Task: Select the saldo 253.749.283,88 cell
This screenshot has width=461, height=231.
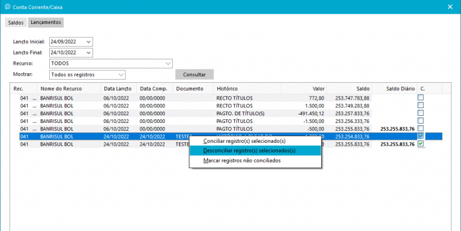Action: 352,106
